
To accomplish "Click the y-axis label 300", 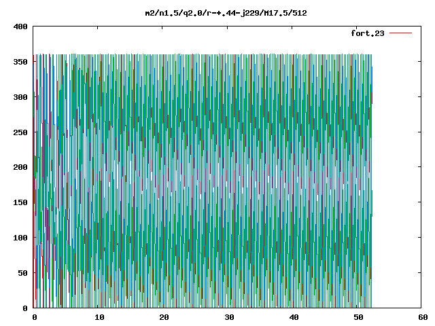I will [x=20, y=97].
